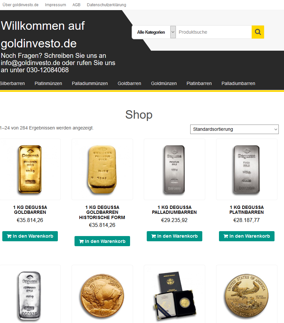This screenshot has height=323, width=284.
Task: Click cart icon under 1 KG Degussa Goldbarren
Action: click(9, 236)
